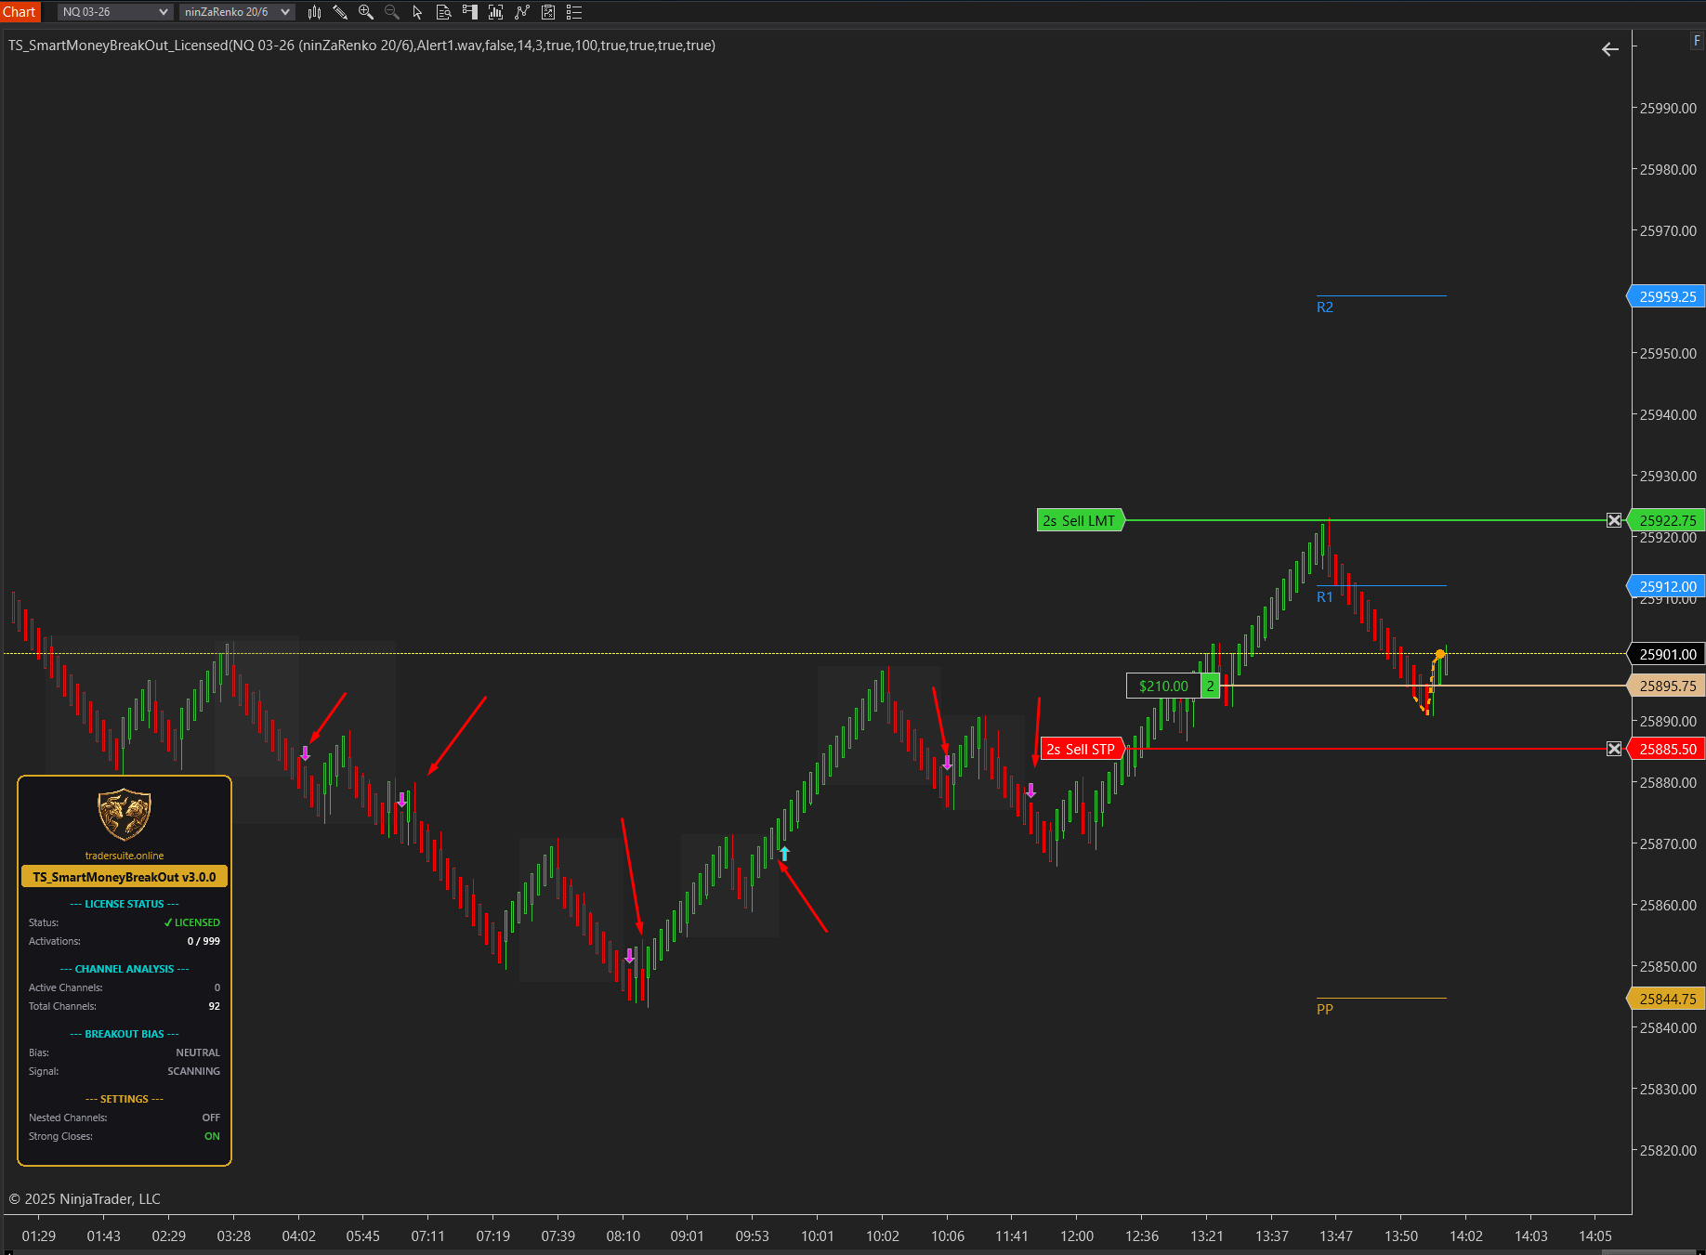
Task: Click the PP pivot label
Action: (1325, 1009)
